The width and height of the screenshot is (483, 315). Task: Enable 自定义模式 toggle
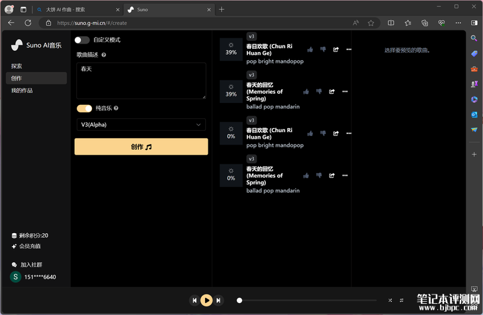point(82,40)
